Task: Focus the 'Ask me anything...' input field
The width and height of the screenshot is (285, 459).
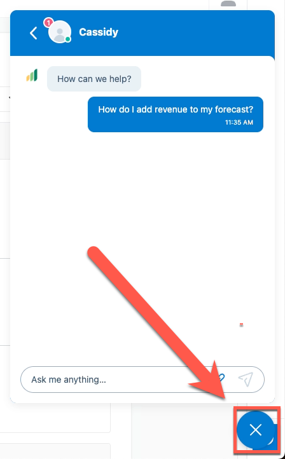Action: [117, 380]
